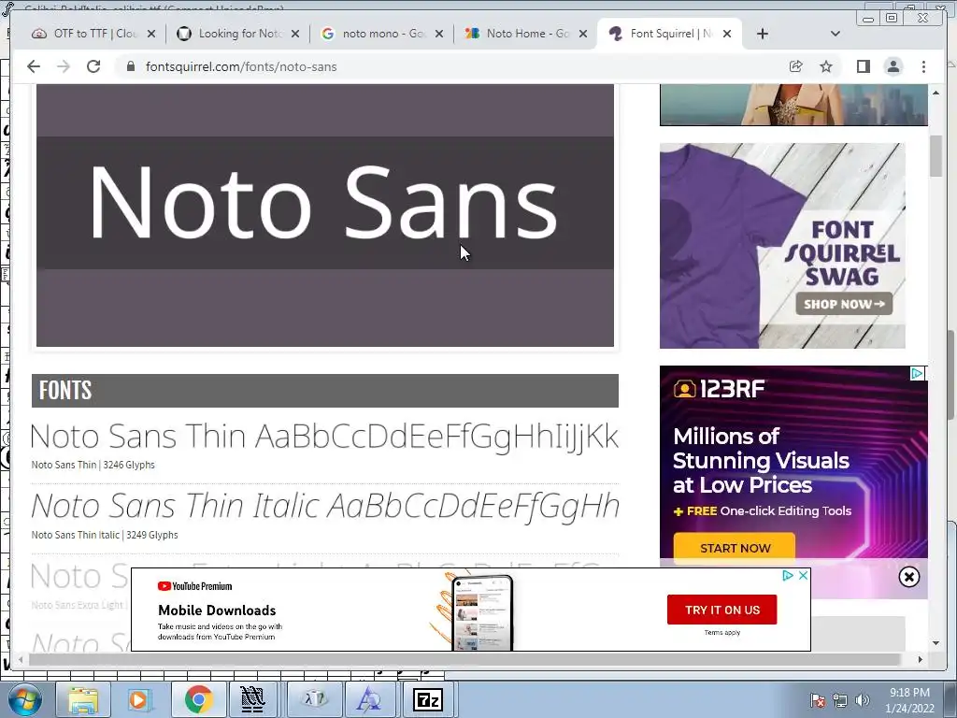This screenshot has height=718, width=957.
Task: Click YouTube Premium logo in banner ad
Action: tap(194, 586)
